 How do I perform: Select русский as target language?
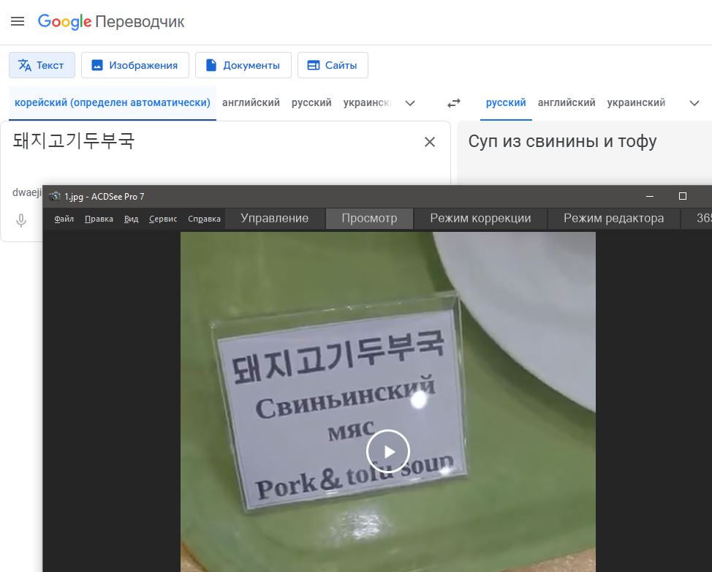pos(506,102)
